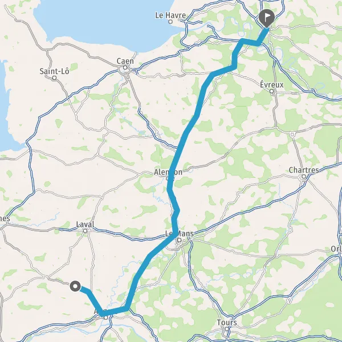This screenshot has width=342, height=342.
Task: Select the Laval city dot
Action: point(85,230)
